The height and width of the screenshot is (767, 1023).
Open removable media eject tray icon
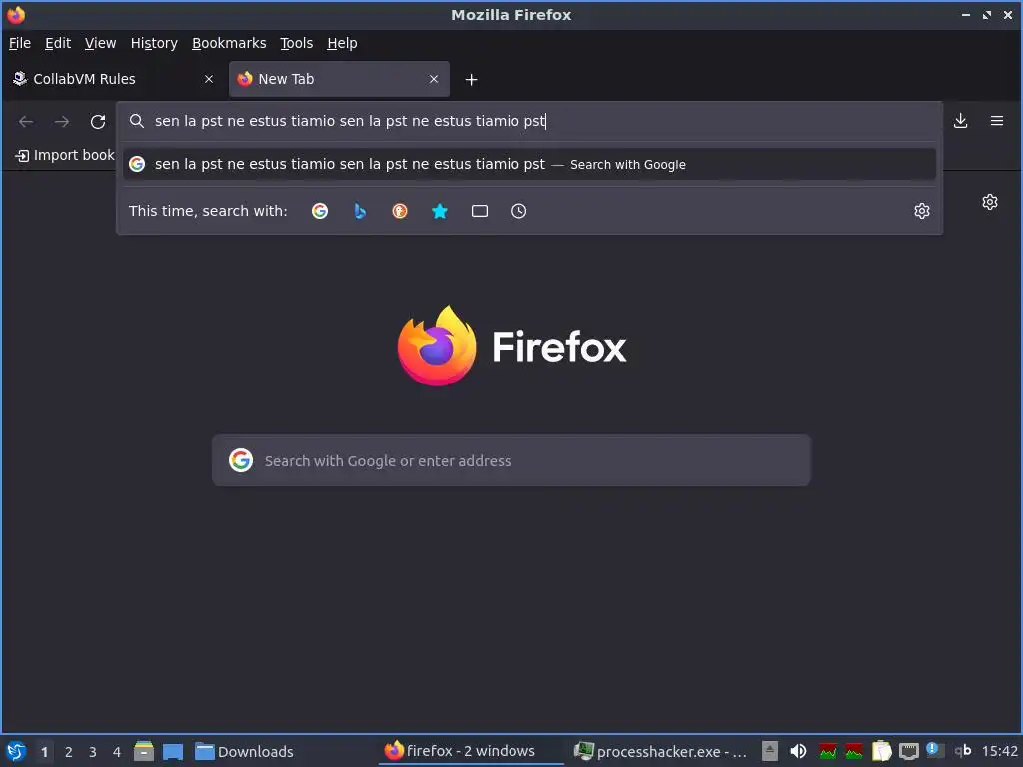point(770,751)
